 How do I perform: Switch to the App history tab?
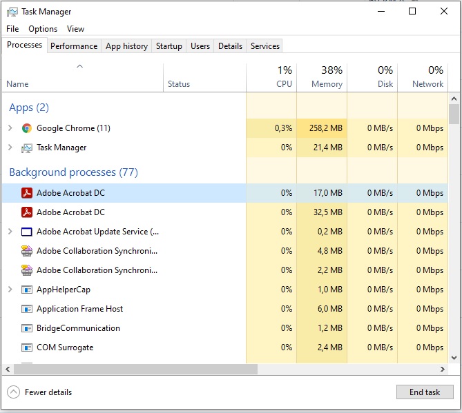click(x=126, y=46)
